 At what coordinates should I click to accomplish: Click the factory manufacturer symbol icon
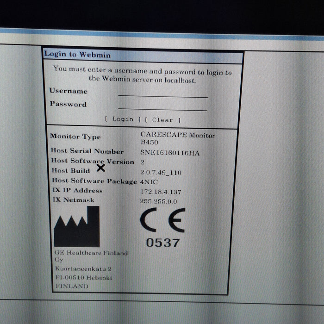77,227
